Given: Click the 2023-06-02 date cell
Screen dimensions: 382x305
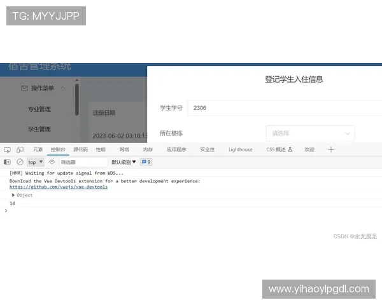Looking at the screenshot, I should (x=120, y=136).
